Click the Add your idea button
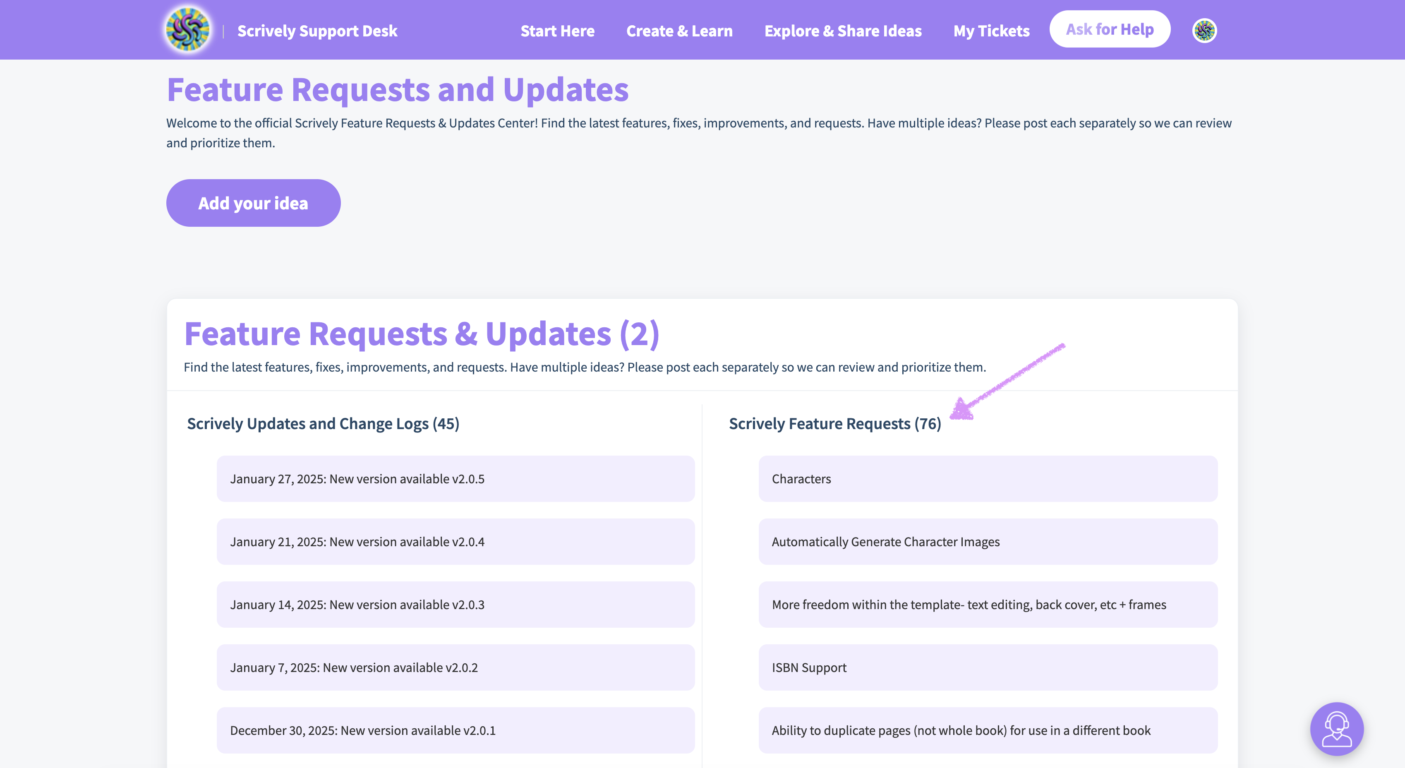1405x768 pixels. pyautogui.click(x=253, y=203)
